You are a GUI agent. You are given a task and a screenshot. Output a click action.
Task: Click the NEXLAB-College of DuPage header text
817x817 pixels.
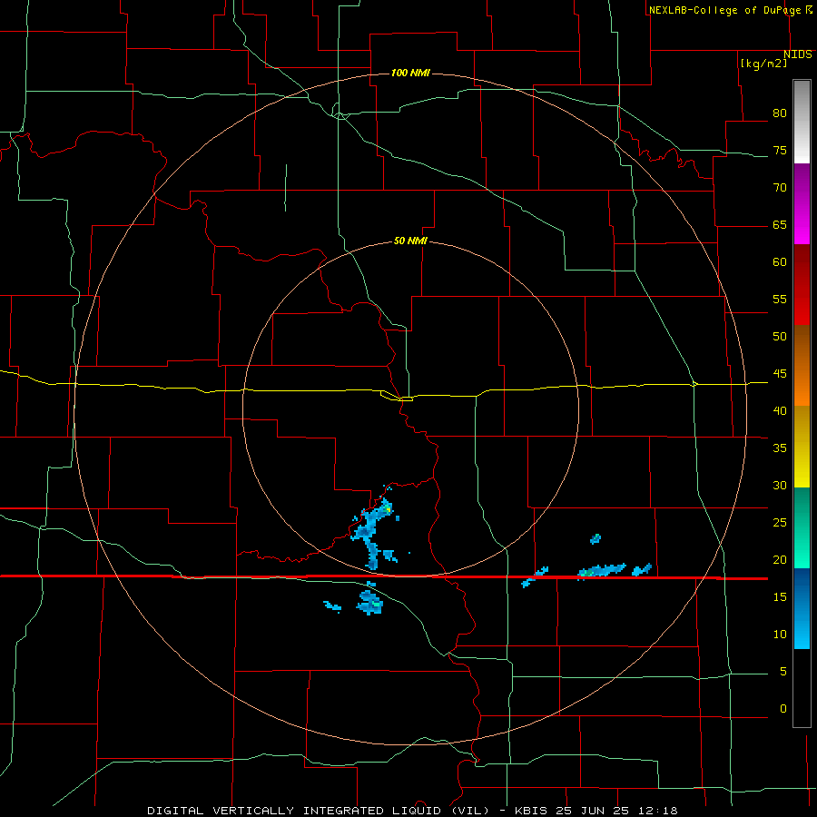tap(724, 10)
